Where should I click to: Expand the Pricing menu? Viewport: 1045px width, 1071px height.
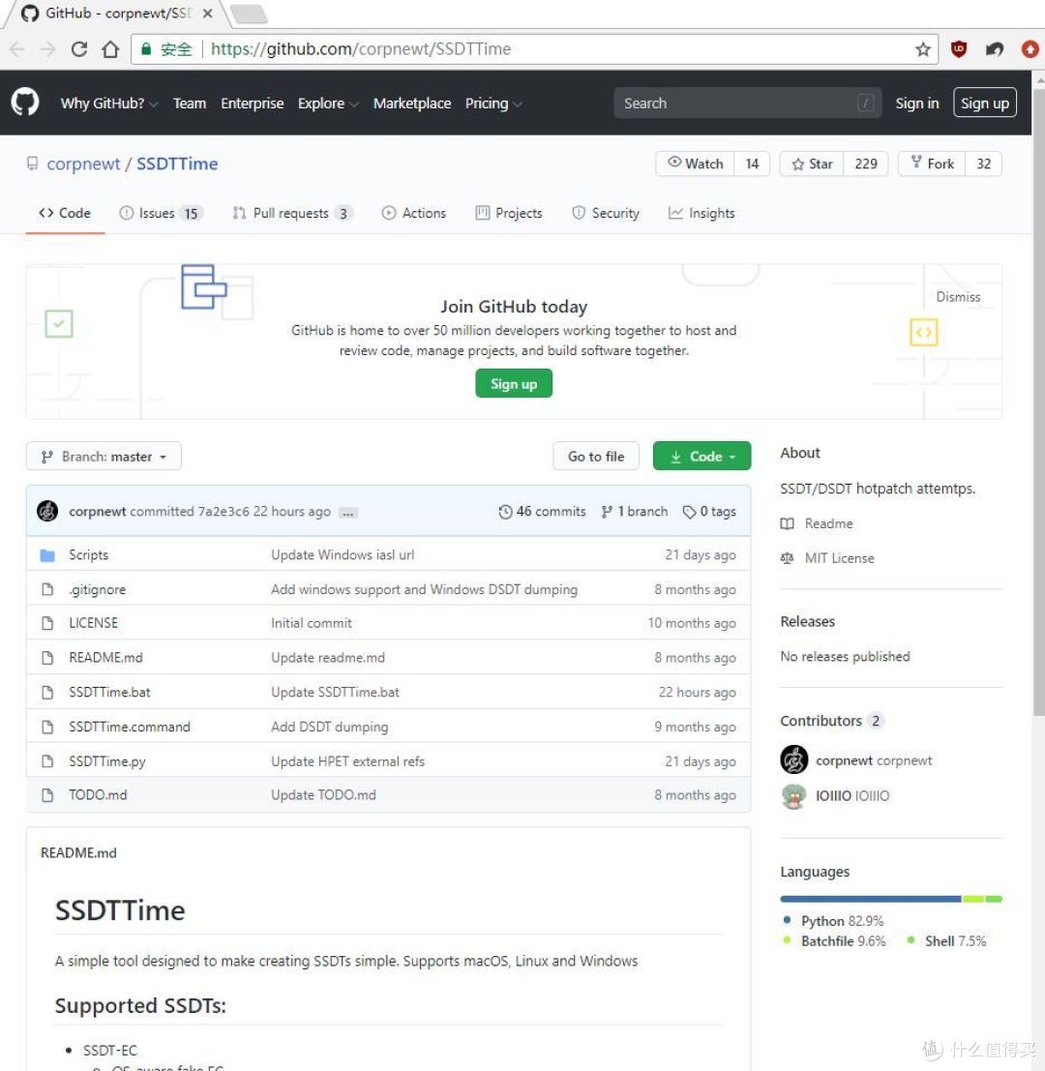493,104
